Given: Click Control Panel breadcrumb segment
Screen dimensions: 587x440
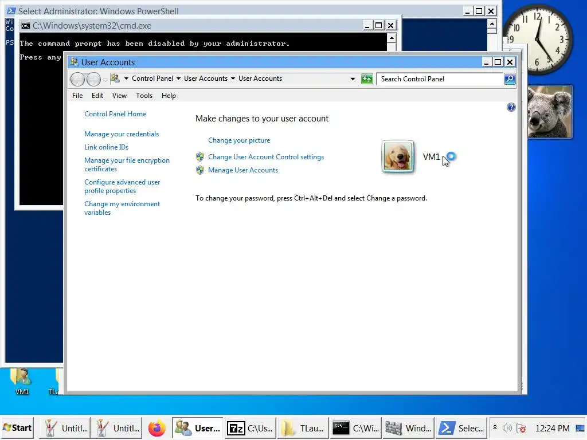Looking at the screenshot, I should coord(152,78).
